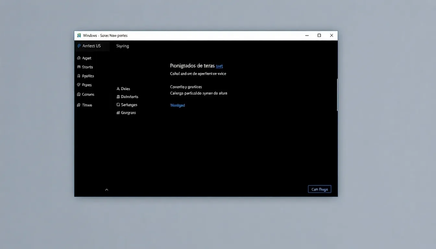Click the Rgefiles sidebar icon

pos(79,76)
